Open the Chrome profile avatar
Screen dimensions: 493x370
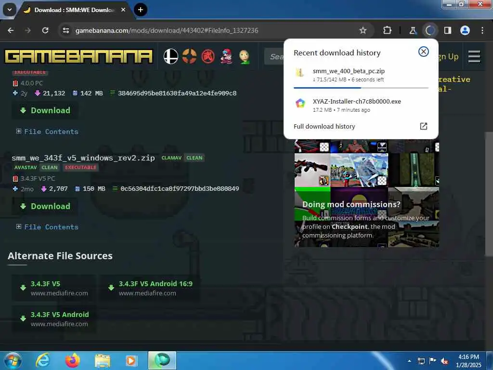pyautogui.click(x=465, y=30)
